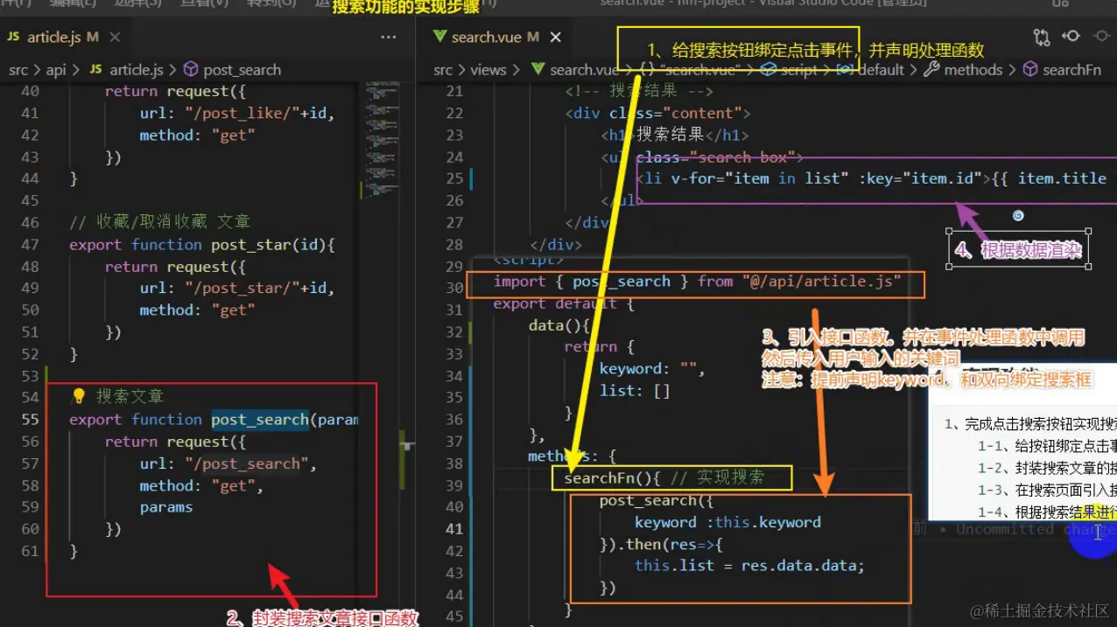This screenshot has height=627, width=1117.
Task: Click keyword :this.keyword on line 41
Action: coord(728,522)
